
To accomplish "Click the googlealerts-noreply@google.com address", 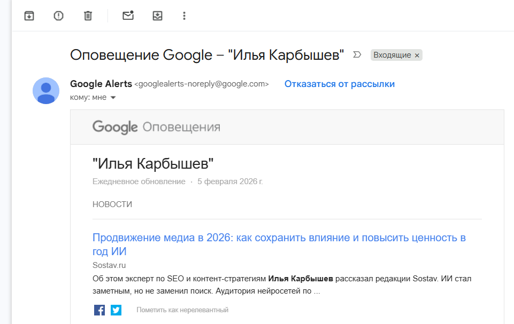I will [x=202, y=84].
